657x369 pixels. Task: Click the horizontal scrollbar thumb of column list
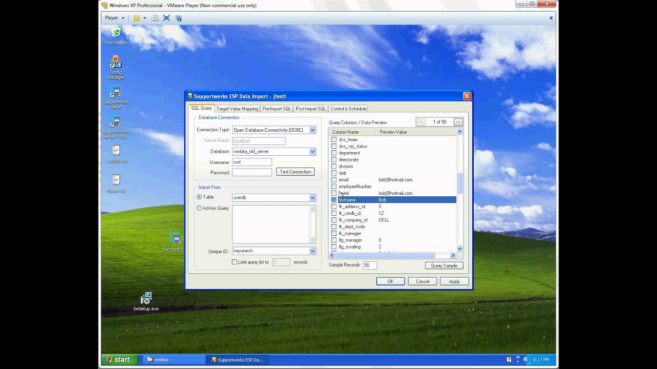(385, 255)
